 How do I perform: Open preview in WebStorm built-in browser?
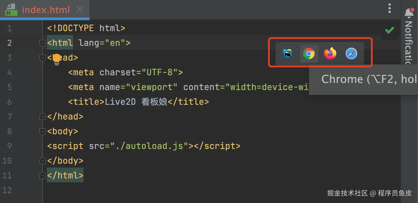(287, 53)
